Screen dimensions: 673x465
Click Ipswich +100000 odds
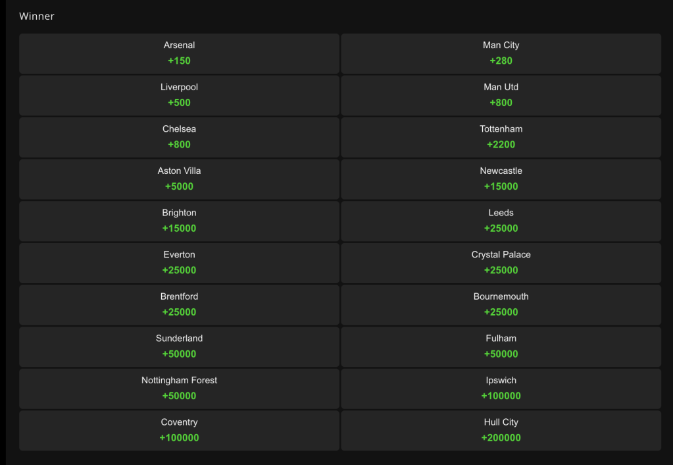pyautogui.click(x=501, y=389)
